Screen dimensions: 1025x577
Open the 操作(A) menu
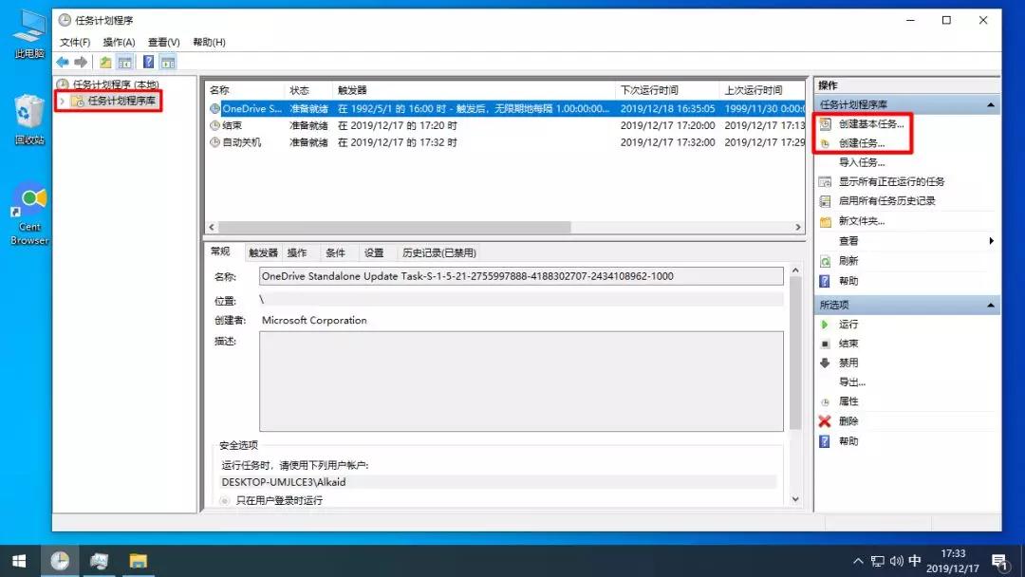pyautogui.click(x=118, y=42)
